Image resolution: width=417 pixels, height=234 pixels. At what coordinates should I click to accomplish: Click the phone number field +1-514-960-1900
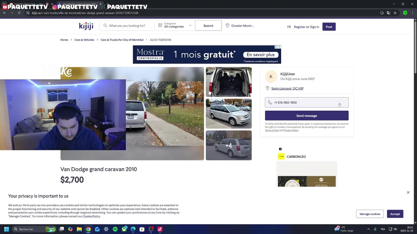point(307,102)
